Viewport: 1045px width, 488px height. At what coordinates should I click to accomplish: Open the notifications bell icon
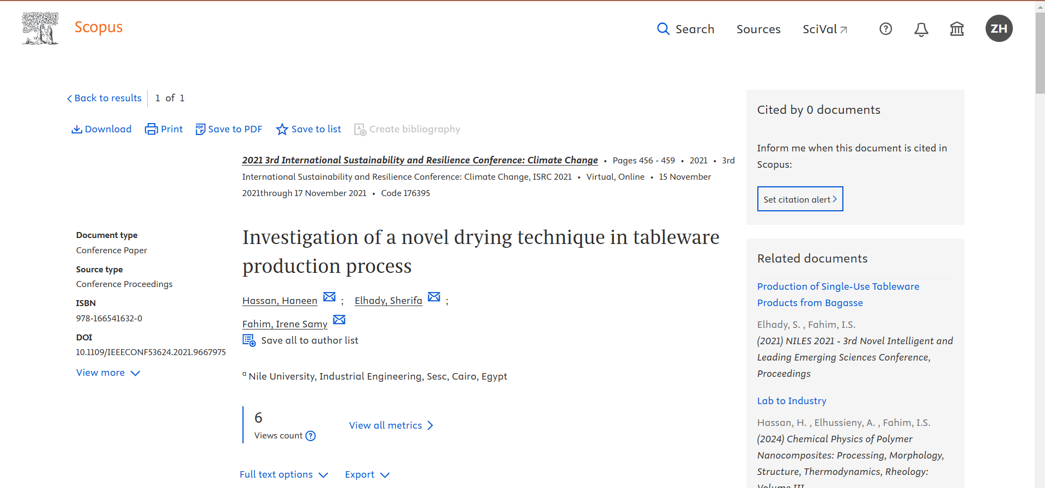[x=921, y=29]
